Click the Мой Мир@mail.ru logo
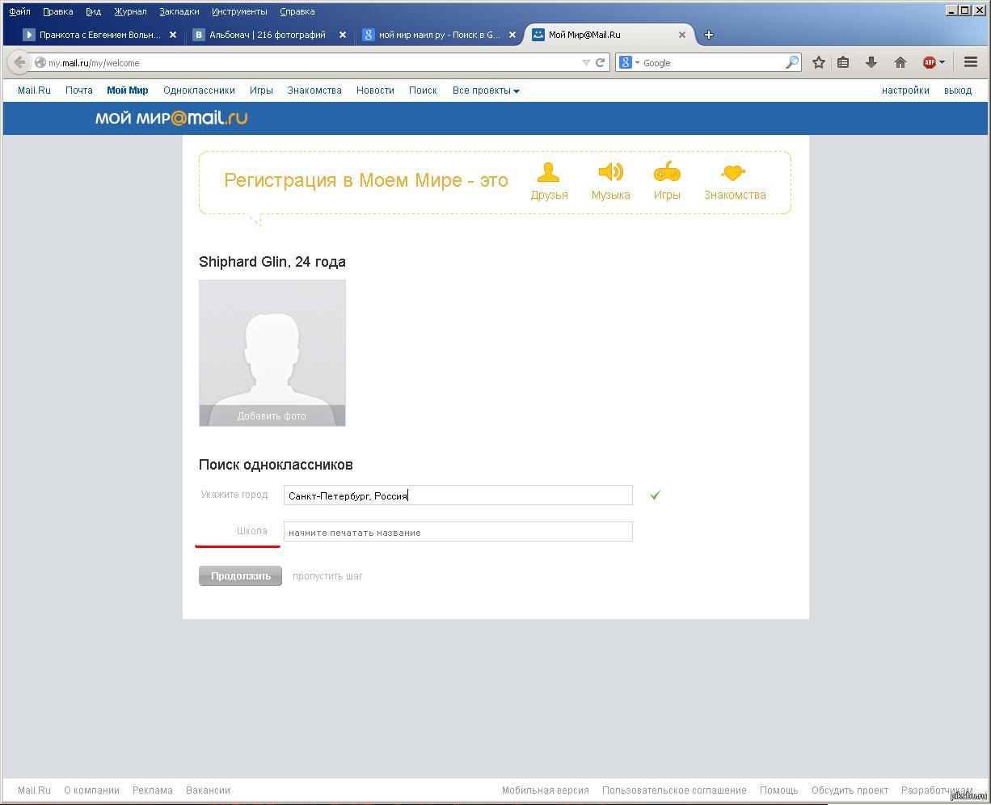This screenshot has width=991, height=805. point(171,118)
